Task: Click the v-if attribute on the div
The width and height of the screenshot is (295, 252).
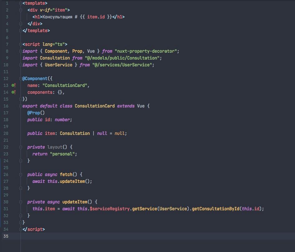Action: [45, 10]
